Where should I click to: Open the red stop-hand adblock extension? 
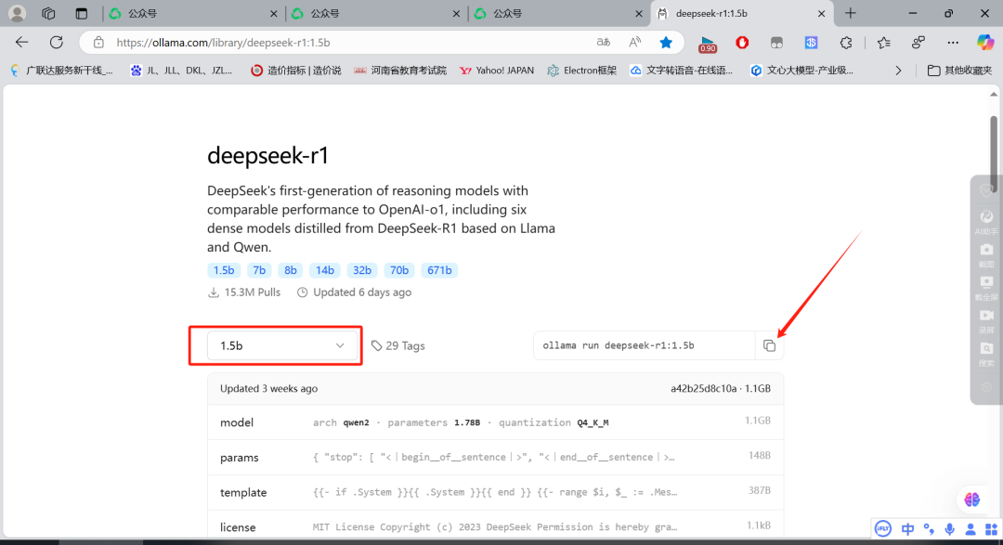pyautogui.click(x=742, y=42)
